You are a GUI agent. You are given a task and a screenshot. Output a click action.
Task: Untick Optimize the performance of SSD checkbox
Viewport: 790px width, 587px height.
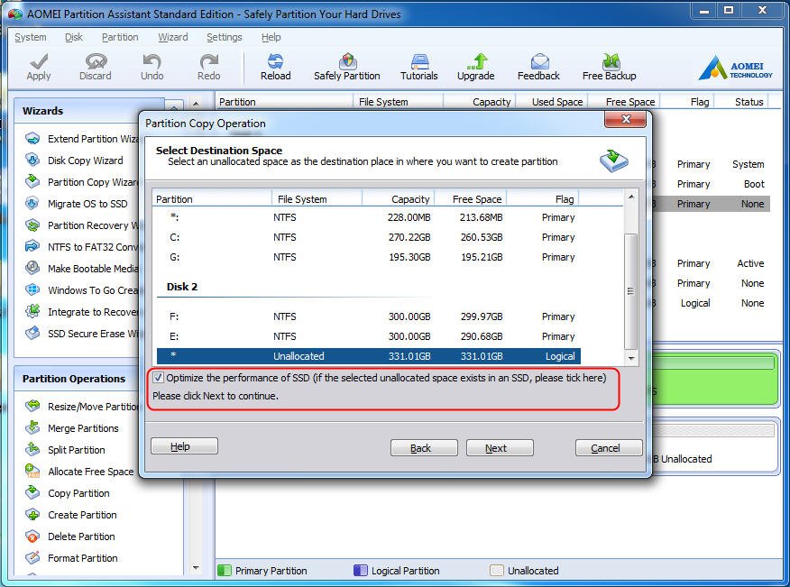click(x=158, y=378)
